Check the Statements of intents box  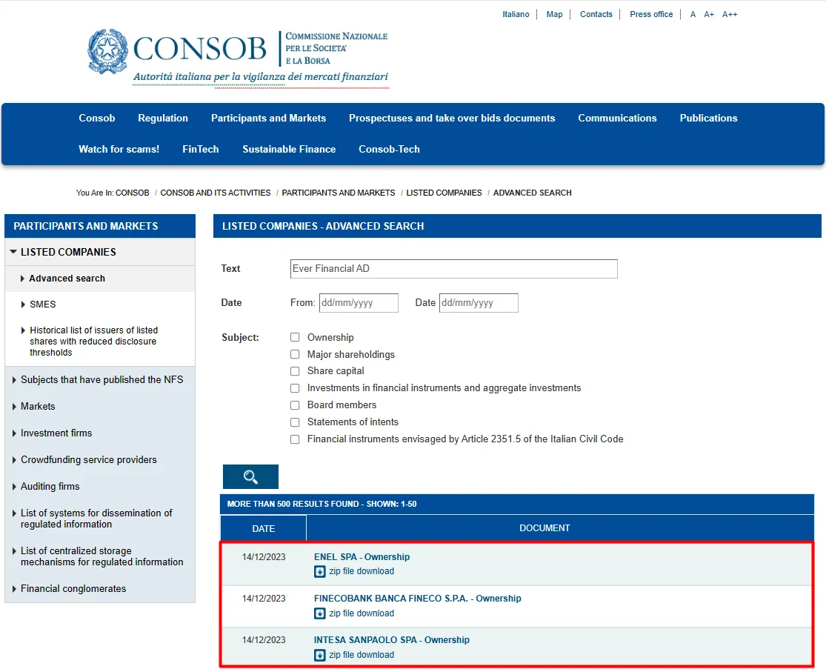pos(295,422)
